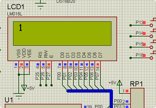Viewport: 156px width, 108px height.
Task: Click the red state indicator on D7 pin 14
Action: [98, 64]
